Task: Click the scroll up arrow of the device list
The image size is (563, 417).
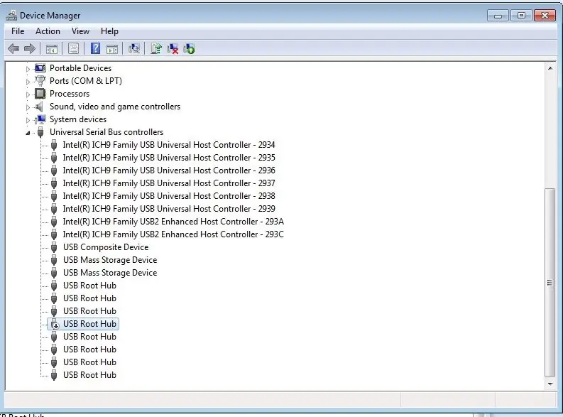Action: (x=550, y=68)
